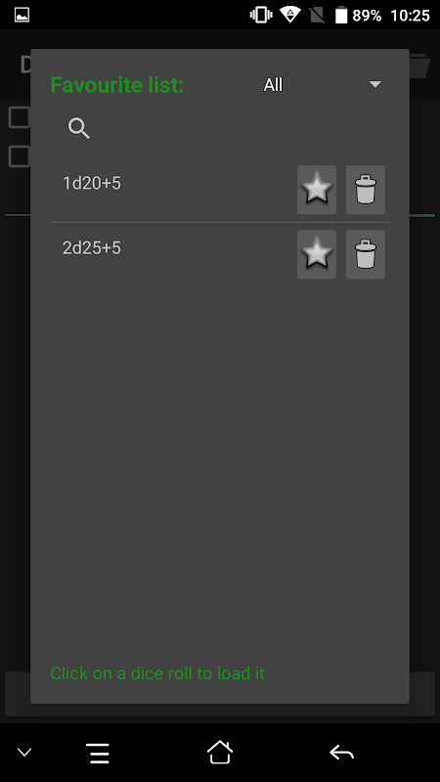
Task: Tap the image notification icon in status bar
Action: (22, 15)
